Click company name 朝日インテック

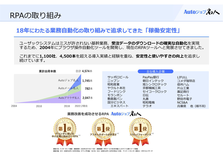pyautogui.click(x=153, y=81)
